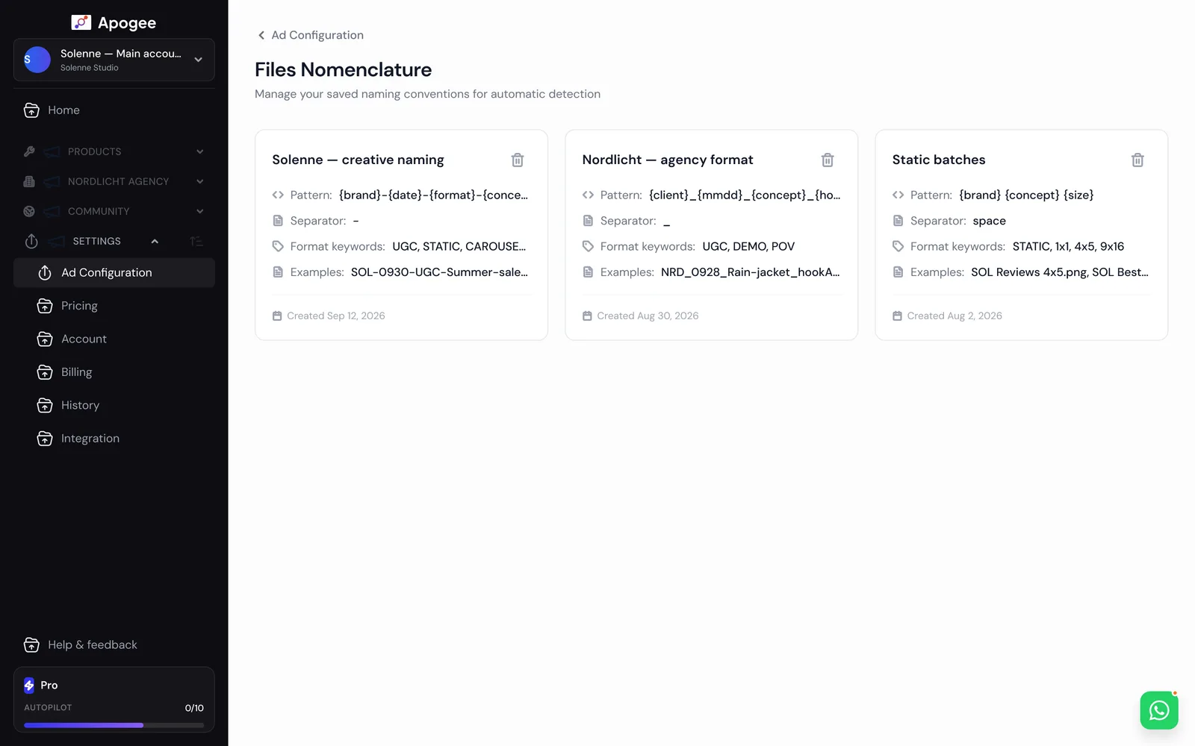1195x746 pixels.
Task: Collapse the Settings section
Action: tap(155, 241)
